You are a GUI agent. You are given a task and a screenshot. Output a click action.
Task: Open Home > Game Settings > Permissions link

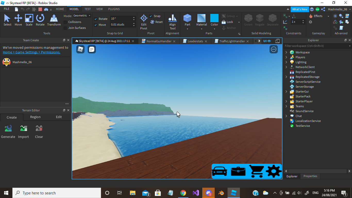31,52
